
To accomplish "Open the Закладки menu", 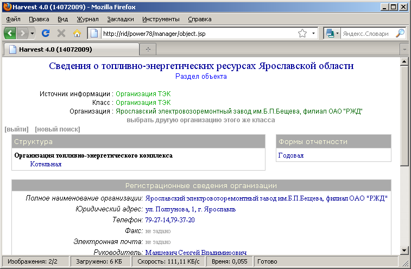I will coord(121,19).
